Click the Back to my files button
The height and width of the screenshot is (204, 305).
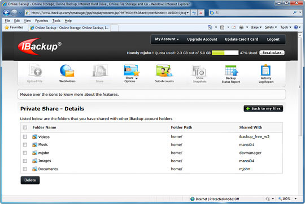point(263,109)
